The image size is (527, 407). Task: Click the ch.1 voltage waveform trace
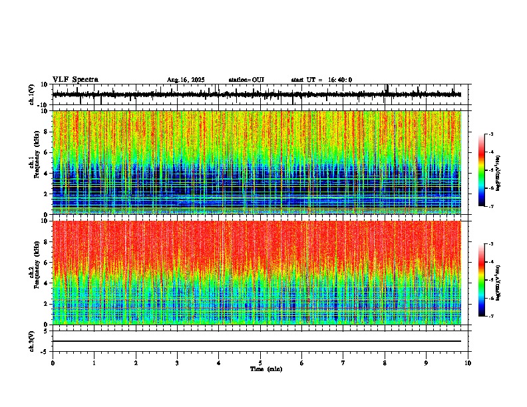point(257,94)
